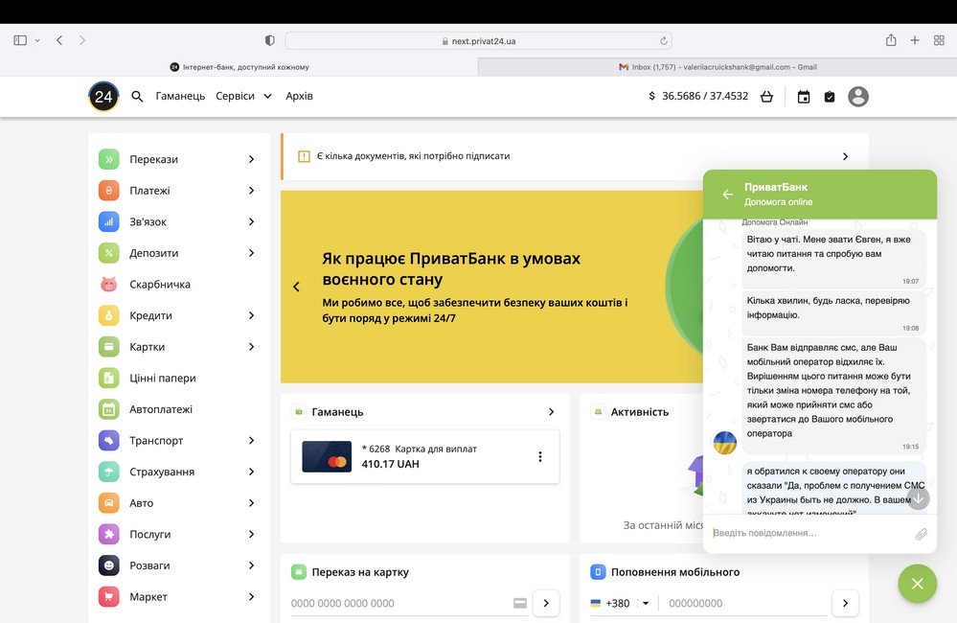The height and width of the screenshot is (623, 957).
Task: Open a new Safari tab
Action: click(915, 40)
